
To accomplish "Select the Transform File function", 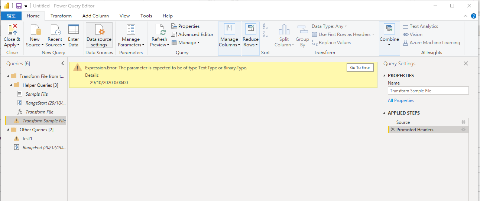I will (x=36, y=112).
